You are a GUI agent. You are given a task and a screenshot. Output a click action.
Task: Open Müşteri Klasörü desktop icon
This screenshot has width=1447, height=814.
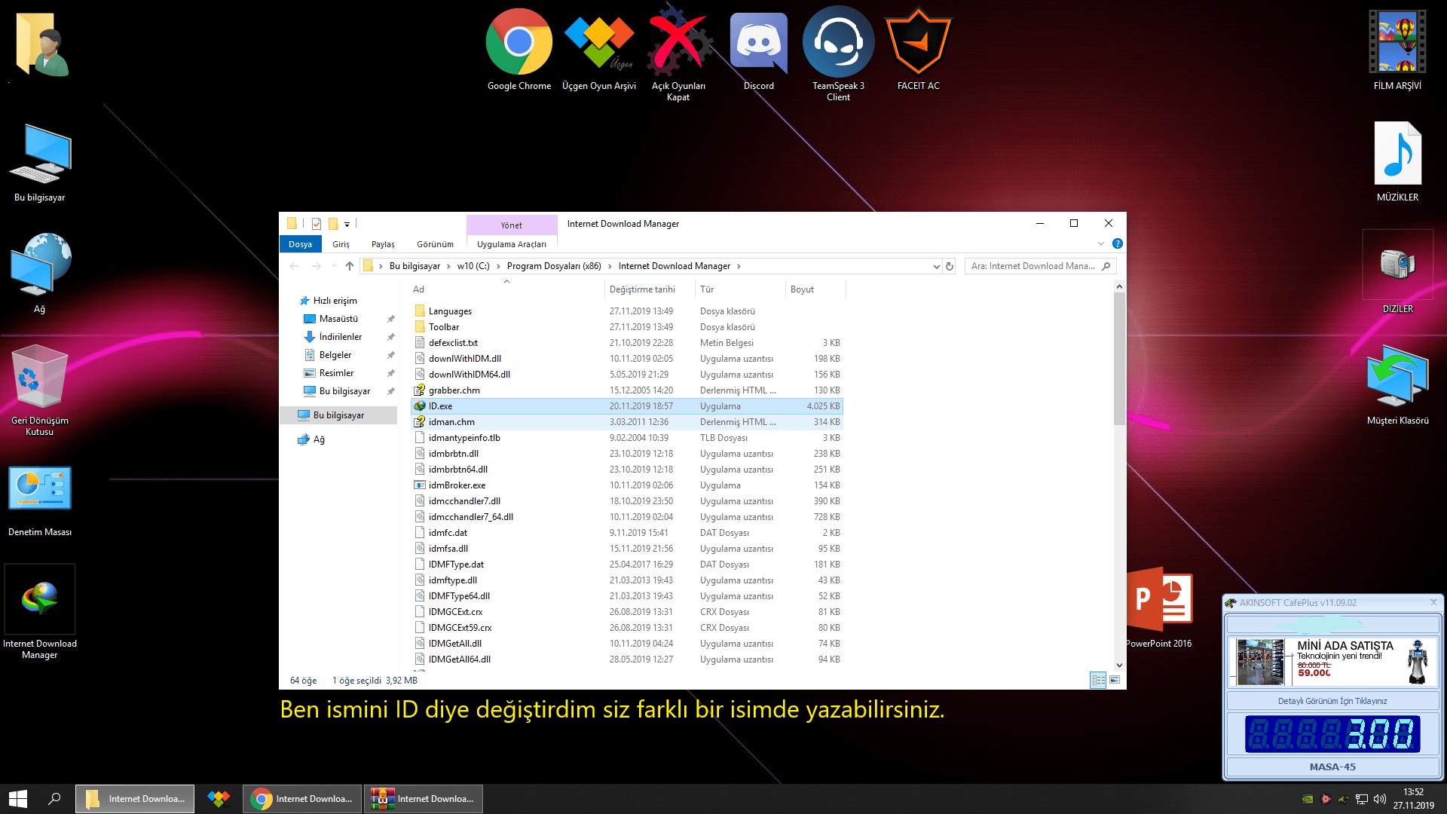tap(1397, 384)
